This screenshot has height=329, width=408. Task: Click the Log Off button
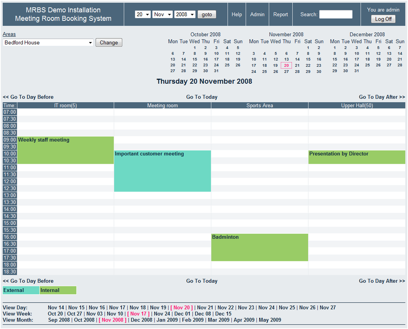tap(383, 19)
